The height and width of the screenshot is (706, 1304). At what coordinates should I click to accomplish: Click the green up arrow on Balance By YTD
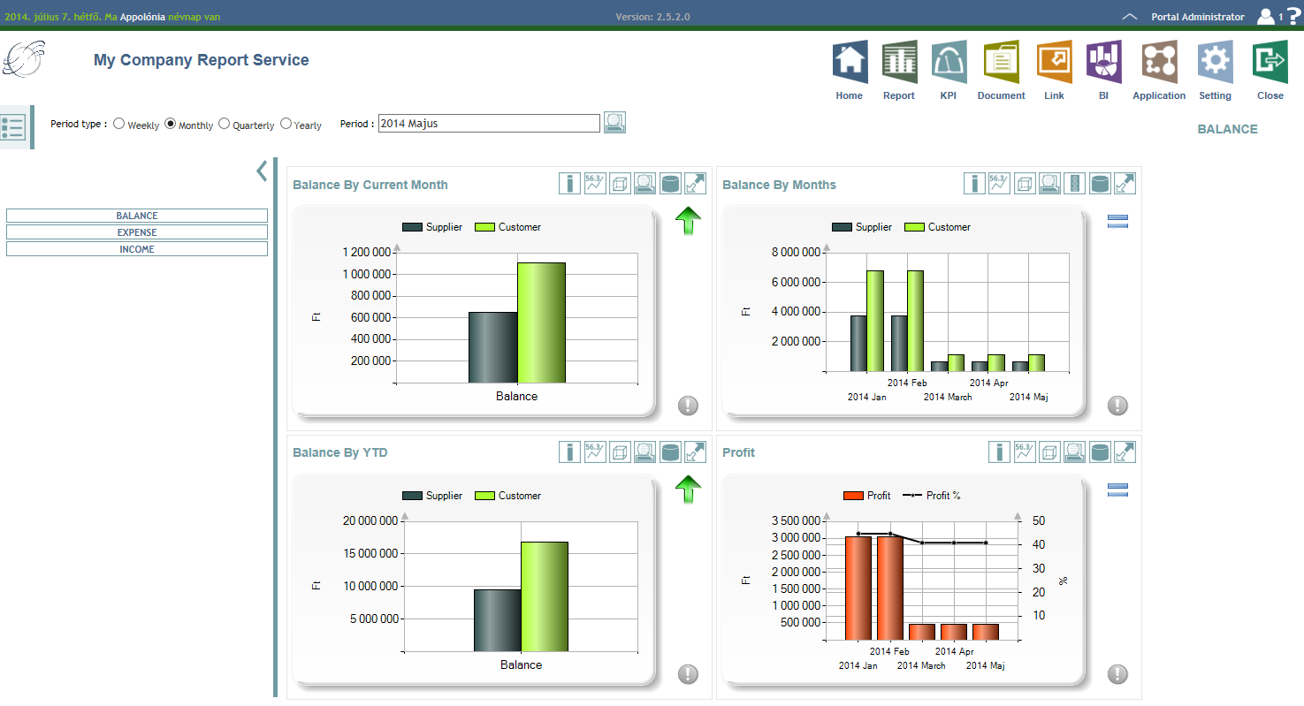[x=688, y=489]
